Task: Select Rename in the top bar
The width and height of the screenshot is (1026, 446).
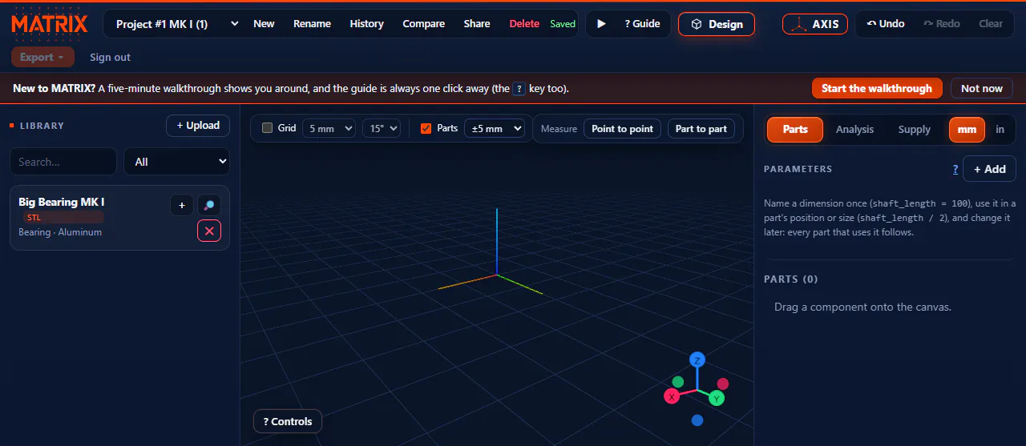Action: (x=312, y=24)
